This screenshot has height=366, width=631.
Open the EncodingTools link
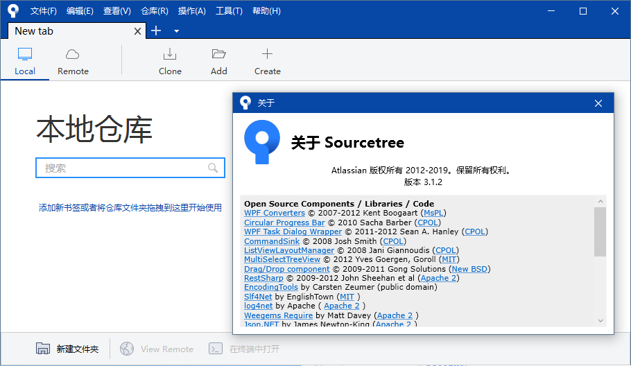pos(271,287)
